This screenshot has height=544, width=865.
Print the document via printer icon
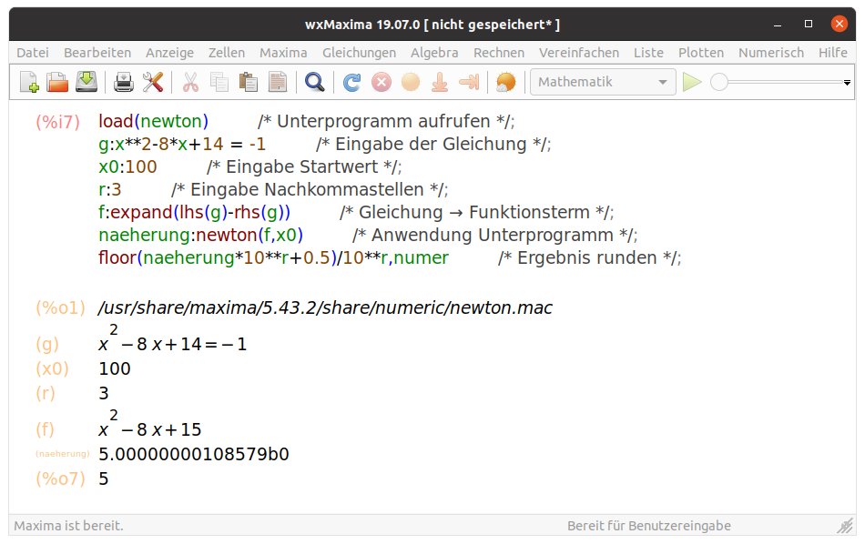(124, 82)
